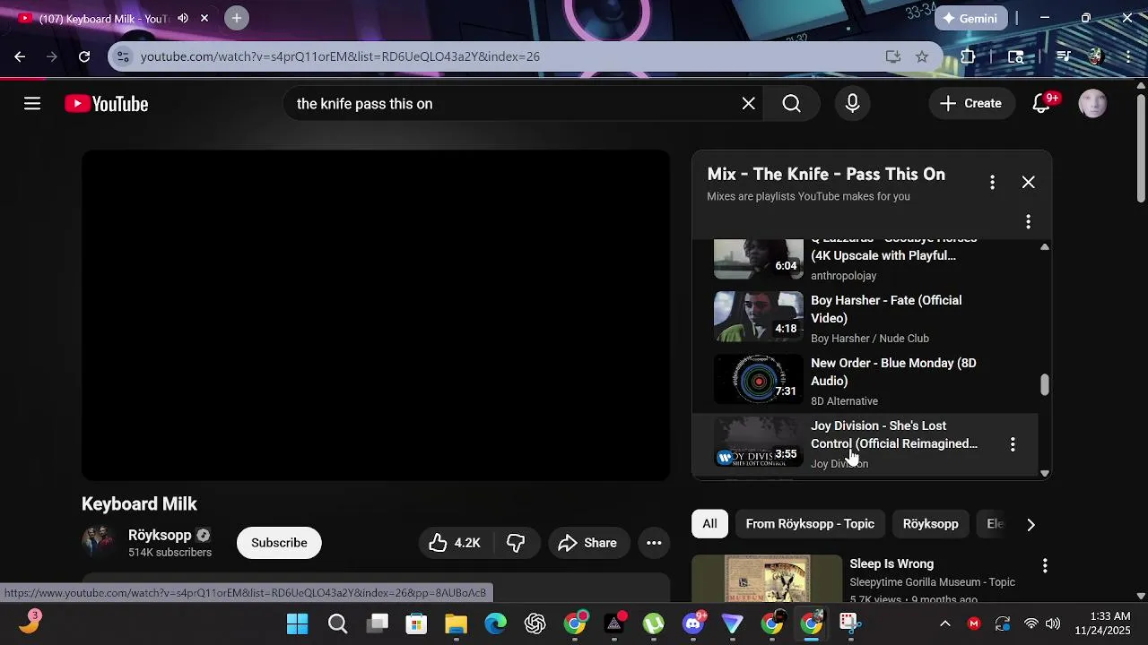Open the YouTube guide hamburger menu
Viewport: 1148px width, 645px height.
[32, 104]
